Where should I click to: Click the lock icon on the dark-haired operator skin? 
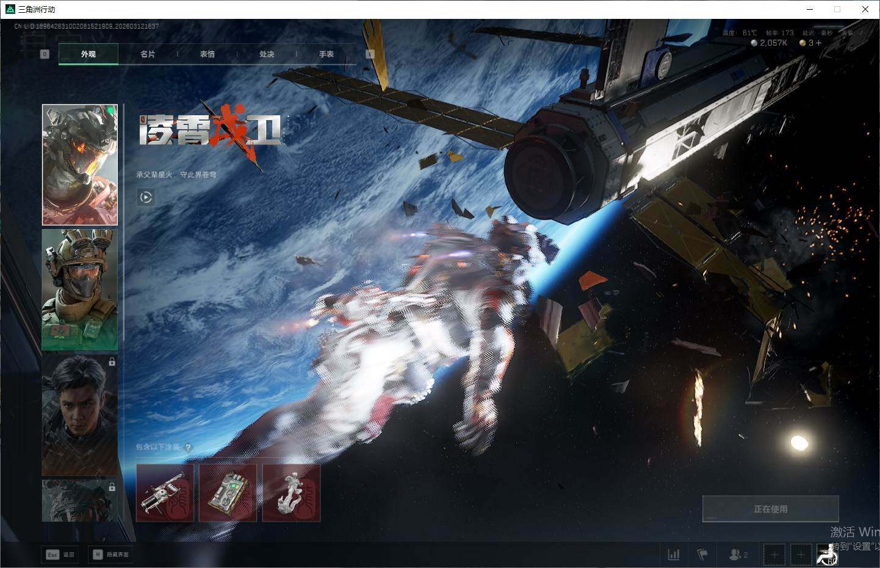pyautogui.click(x=112, y=362)
